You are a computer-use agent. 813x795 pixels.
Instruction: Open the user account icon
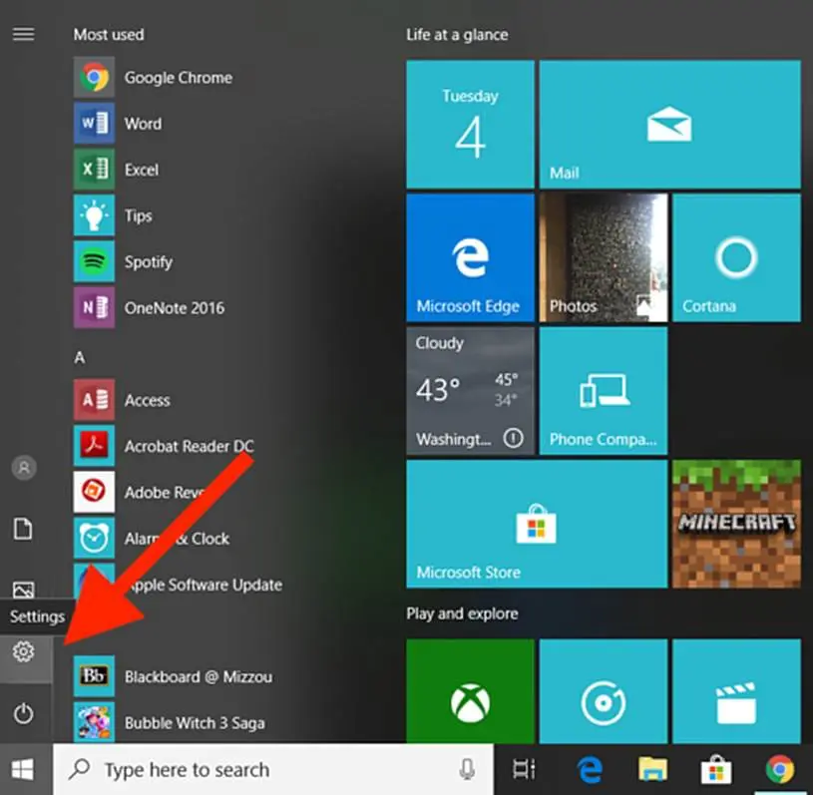pyautogui.click(x=23, y=467)
